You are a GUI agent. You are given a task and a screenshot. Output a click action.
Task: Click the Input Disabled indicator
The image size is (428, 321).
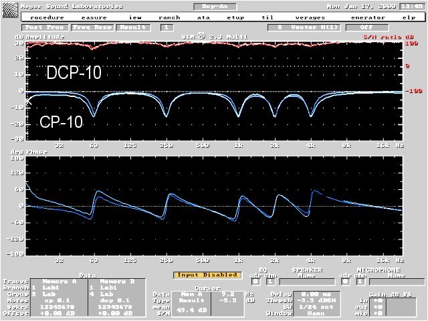click(207, 275)
